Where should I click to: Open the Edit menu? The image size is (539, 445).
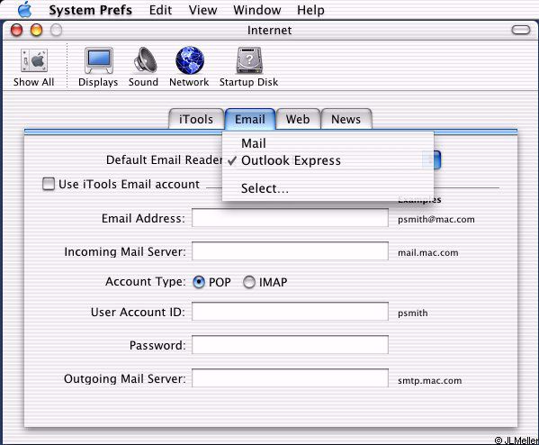tap(160, 10)
